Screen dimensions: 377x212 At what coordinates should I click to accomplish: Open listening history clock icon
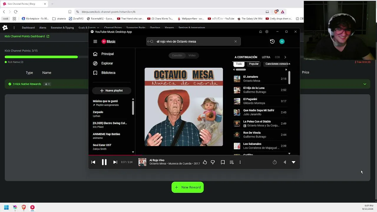272,42
